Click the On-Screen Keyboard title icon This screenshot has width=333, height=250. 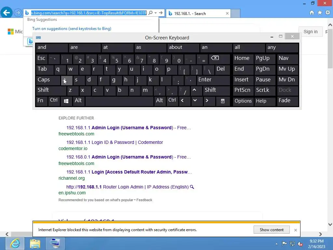point(38,38)
